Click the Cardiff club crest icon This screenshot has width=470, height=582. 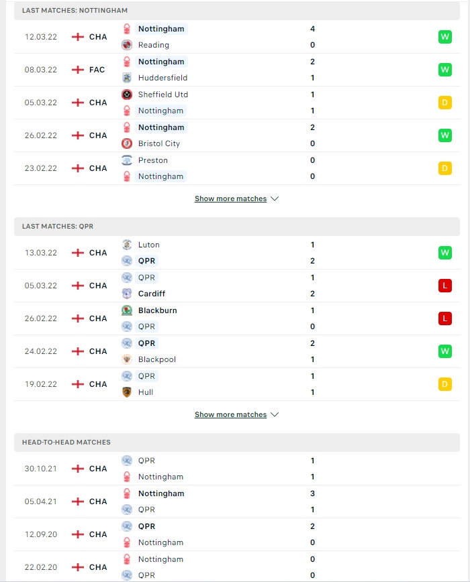pos(127,294)
